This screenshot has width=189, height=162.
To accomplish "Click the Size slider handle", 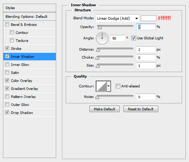I will point(97,66).
